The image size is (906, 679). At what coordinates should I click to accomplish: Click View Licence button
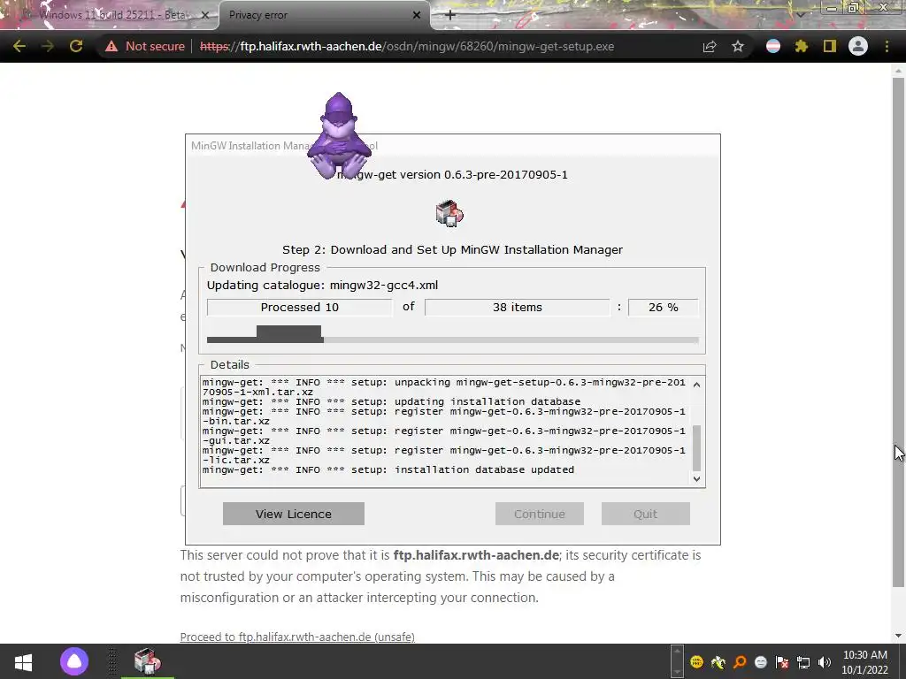pyautogui.click(x=294, y=514)
